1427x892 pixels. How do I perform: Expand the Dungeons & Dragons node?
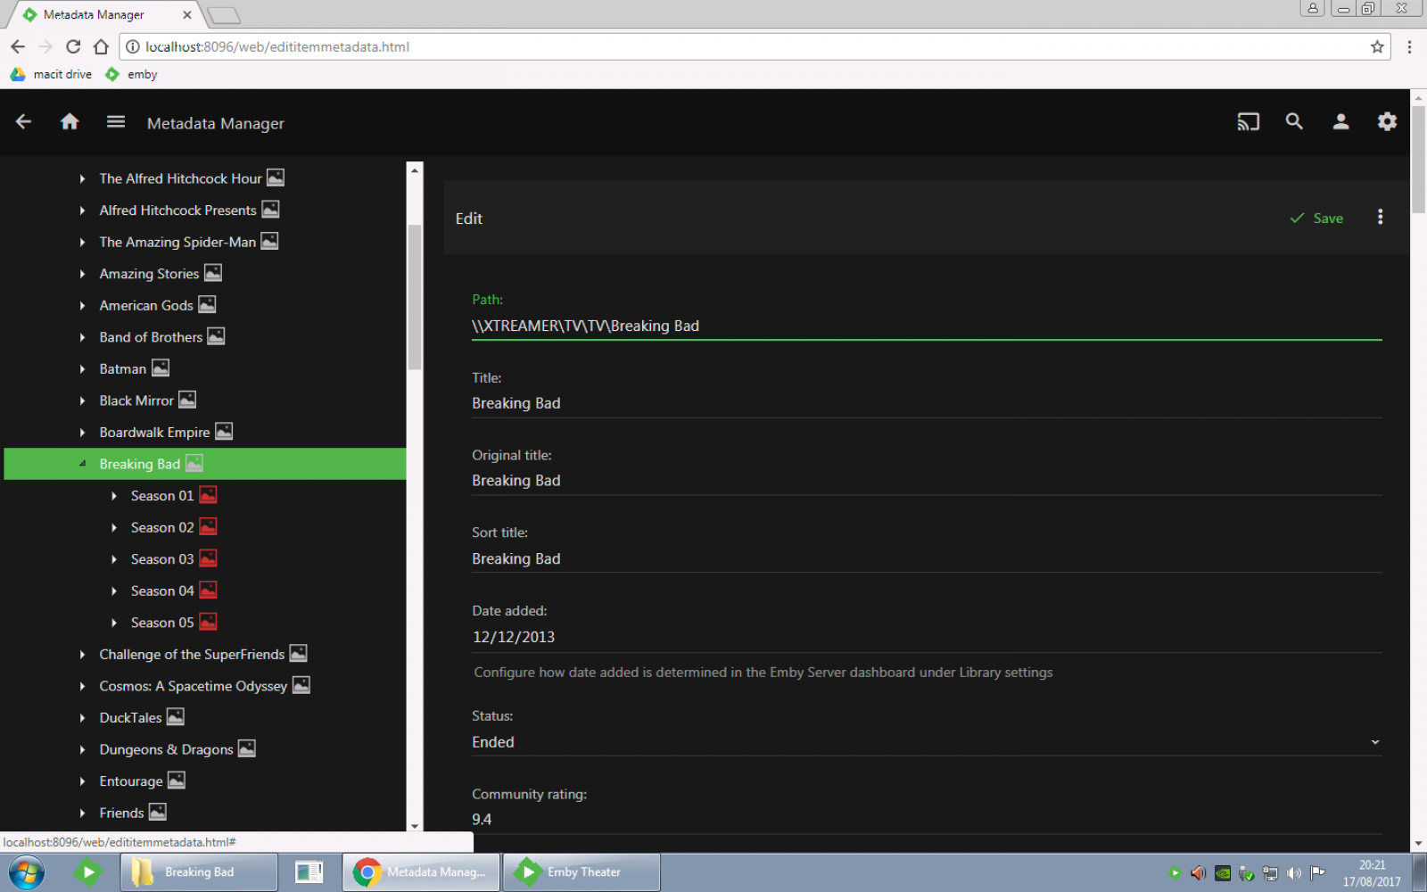82,749
